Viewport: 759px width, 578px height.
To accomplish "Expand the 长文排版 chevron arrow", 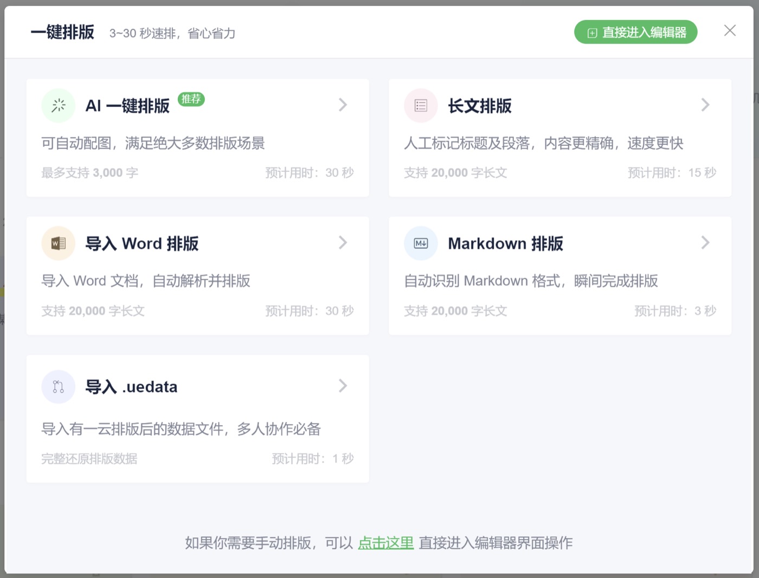I will (705, 105).
